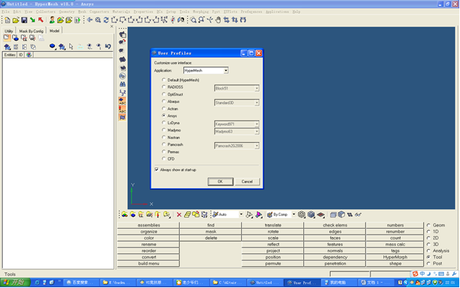Click the shaded mesh cube icon

pos(311,214)
